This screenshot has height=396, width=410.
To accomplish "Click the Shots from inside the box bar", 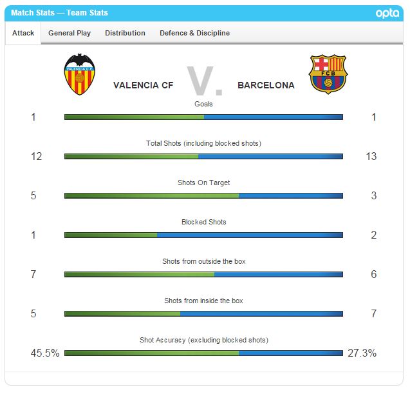I will click(x=203, y=314).
